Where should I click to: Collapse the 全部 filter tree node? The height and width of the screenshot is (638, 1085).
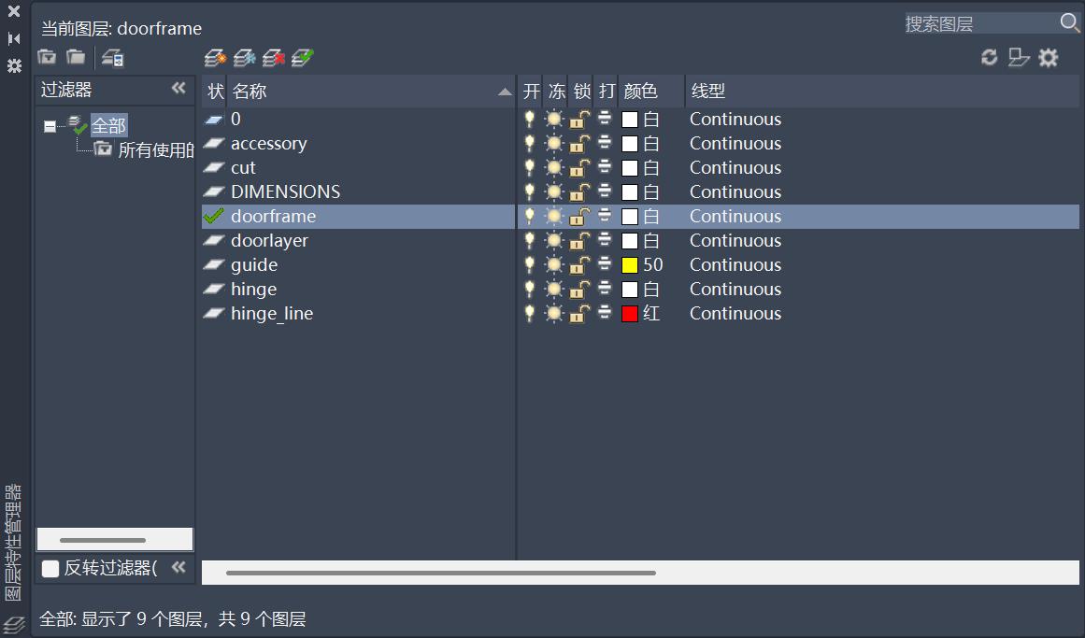pos(50,126)
